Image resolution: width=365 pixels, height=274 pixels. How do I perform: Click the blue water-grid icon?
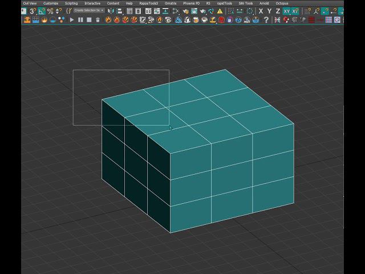pos(35,20)
